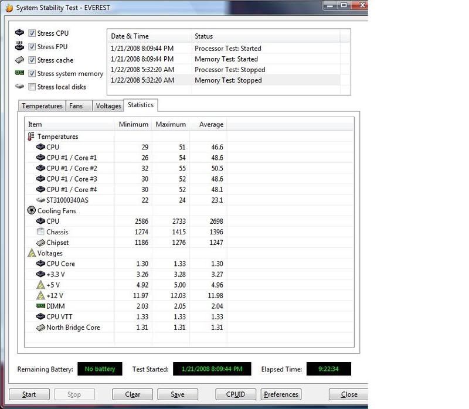Viewport: 469px width, 409px height.
Task: Select the DIMM voltage row label
Action: pos(55,306)
